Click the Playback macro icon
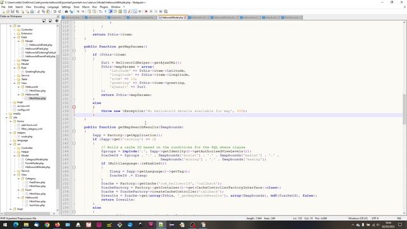 coord(156,11)
